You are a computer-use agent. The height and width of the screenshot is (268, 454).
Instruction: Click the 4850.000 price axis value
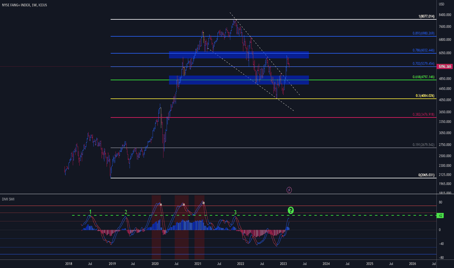click(445, 78)
